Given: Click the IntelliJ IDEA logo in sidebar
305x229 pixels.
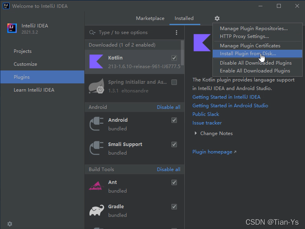Looking at the screenshot, I should 12,28.
